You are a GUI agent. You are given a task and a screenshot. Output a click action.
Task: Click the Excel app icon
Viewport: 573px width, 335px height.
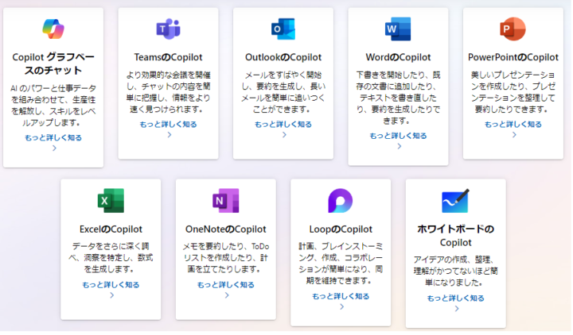111,200
